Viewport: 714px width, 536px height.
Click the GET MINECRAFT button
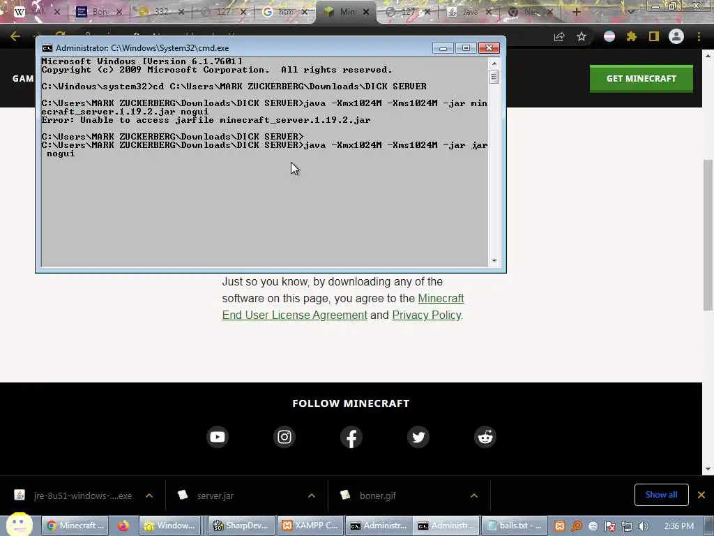pos(641,78)
